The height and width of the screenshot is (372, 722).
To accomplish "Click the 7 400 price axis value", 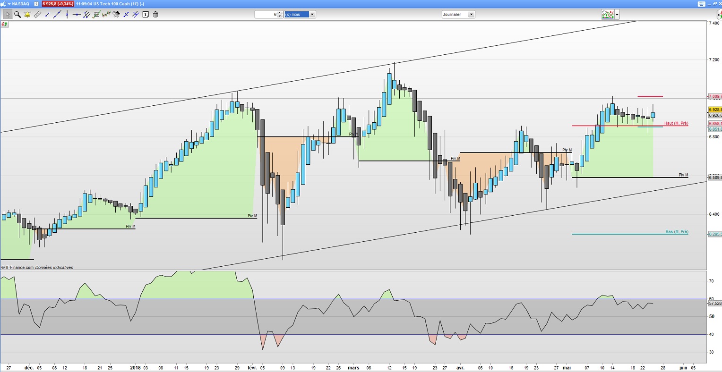I will point(714,23).
